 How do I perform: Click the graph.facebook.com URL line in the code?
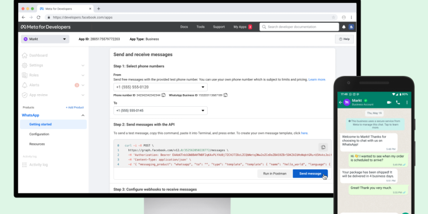pos(178,150)
